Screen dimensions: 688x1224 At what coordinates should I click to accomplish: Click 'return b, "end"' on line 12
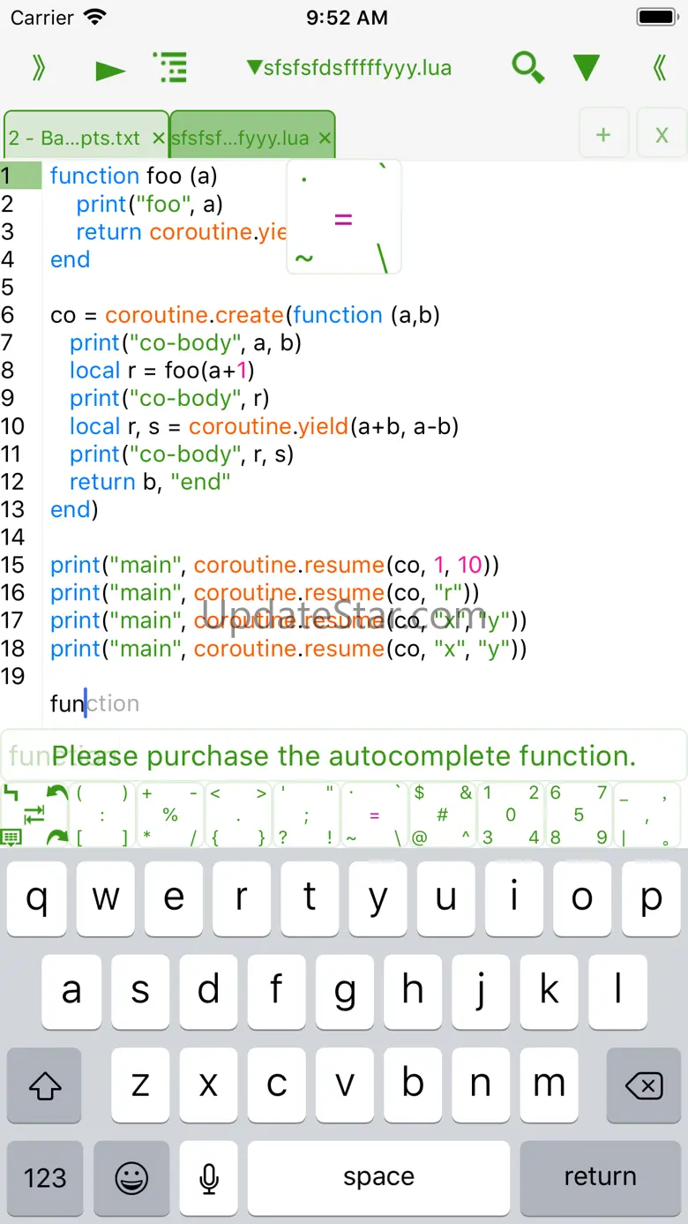(x=150, y=482)
